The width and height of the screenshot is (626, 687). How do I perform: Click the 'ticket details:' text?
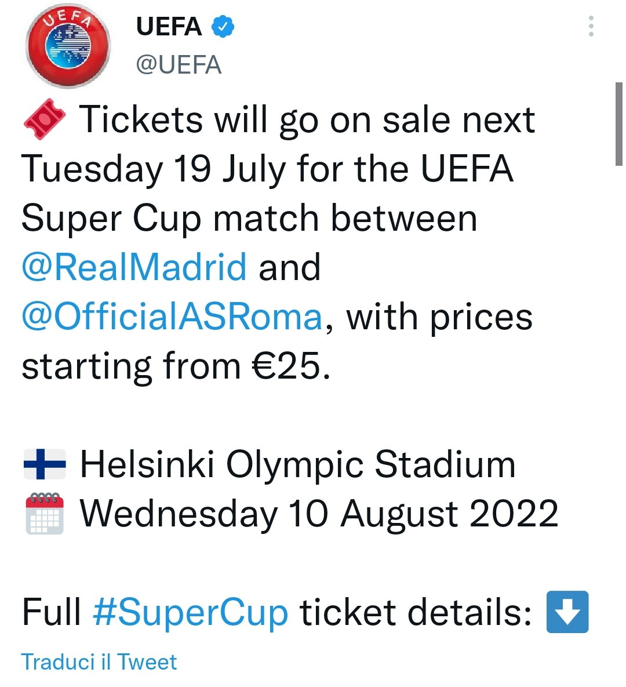[x=416, y=613]
